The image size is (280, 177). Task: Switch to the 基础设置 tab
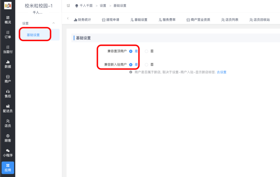[x=139, y=20]
